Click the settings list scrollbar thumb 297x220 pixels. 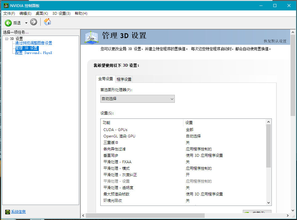[268, 146]
